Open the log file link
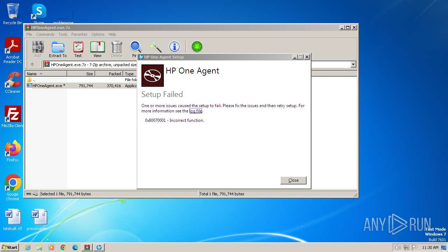 (x=196, y=111)
